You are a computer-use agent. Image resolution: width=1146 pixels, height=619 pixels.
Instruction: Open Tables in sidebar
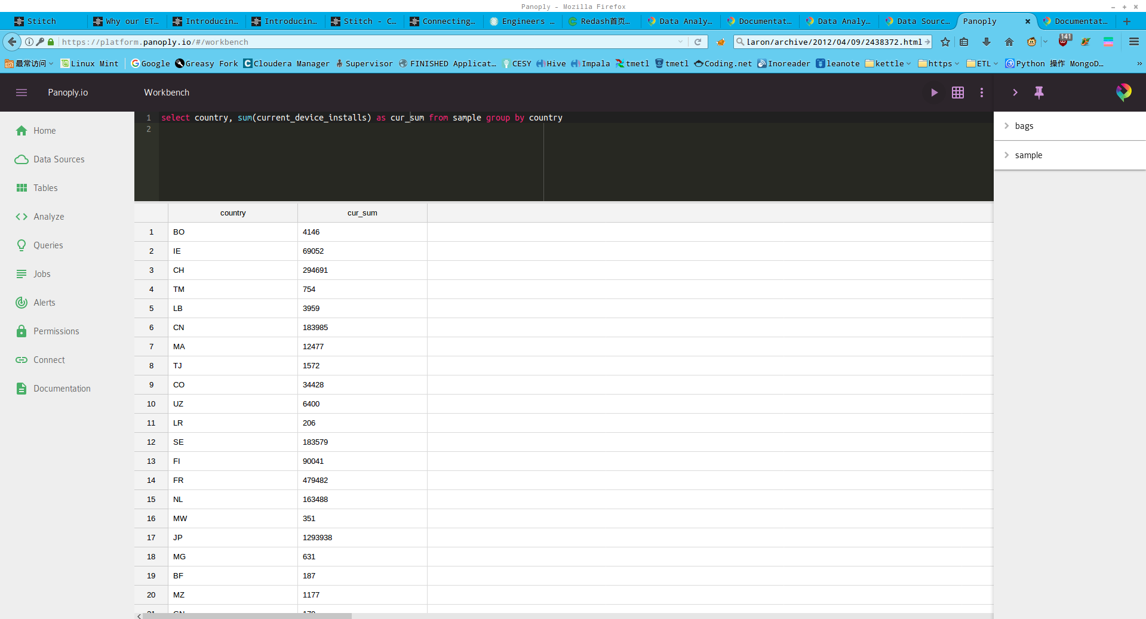coord(37,188)
